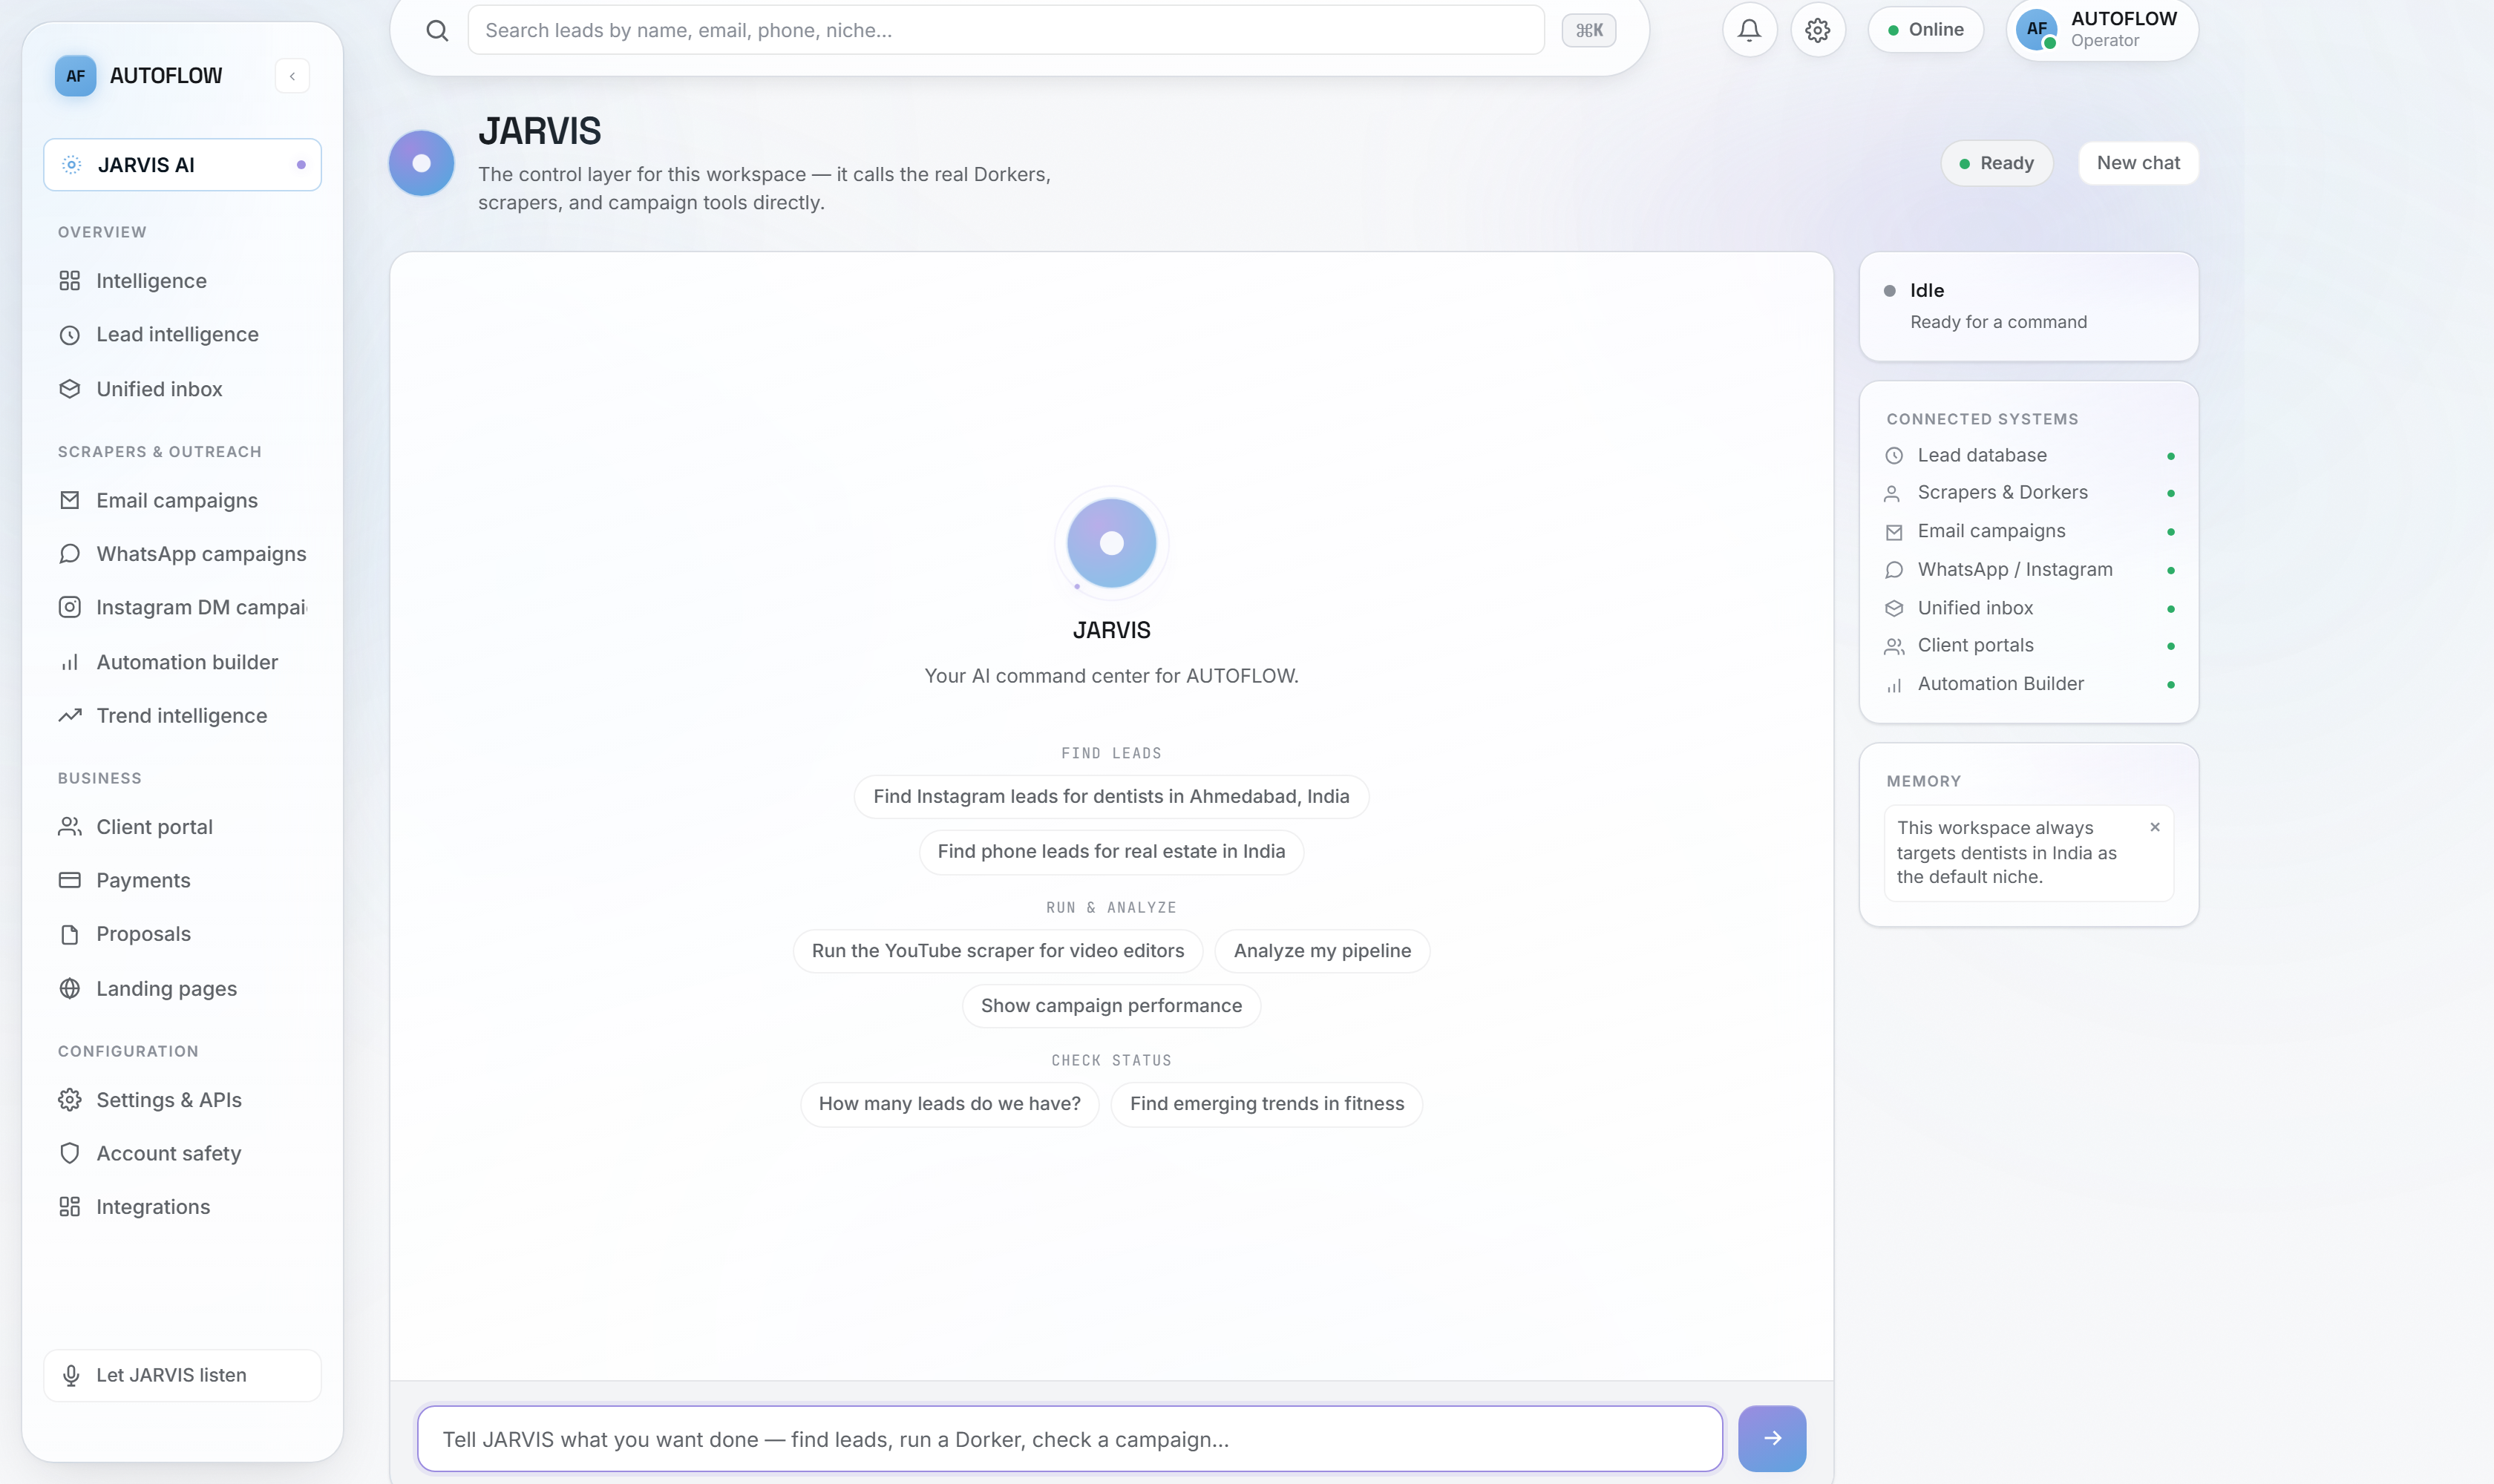Click the search magnifier icon

click(x=437, y=30)
